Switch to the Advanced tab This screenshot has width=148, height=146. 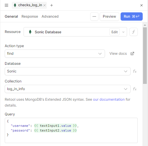[50, 16]
